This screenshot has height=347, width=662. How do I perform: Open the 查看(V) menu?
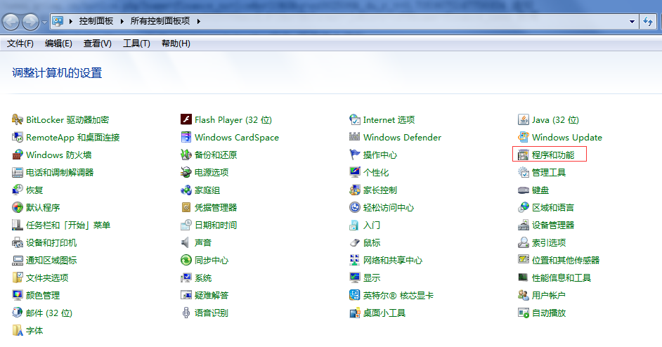pyautogui.click(x=98, y=44)
